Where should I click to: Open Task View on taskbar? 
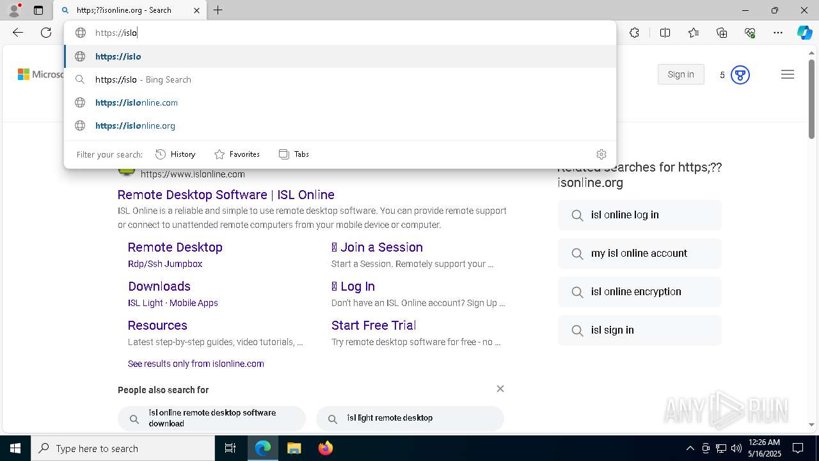click(230, 448)
